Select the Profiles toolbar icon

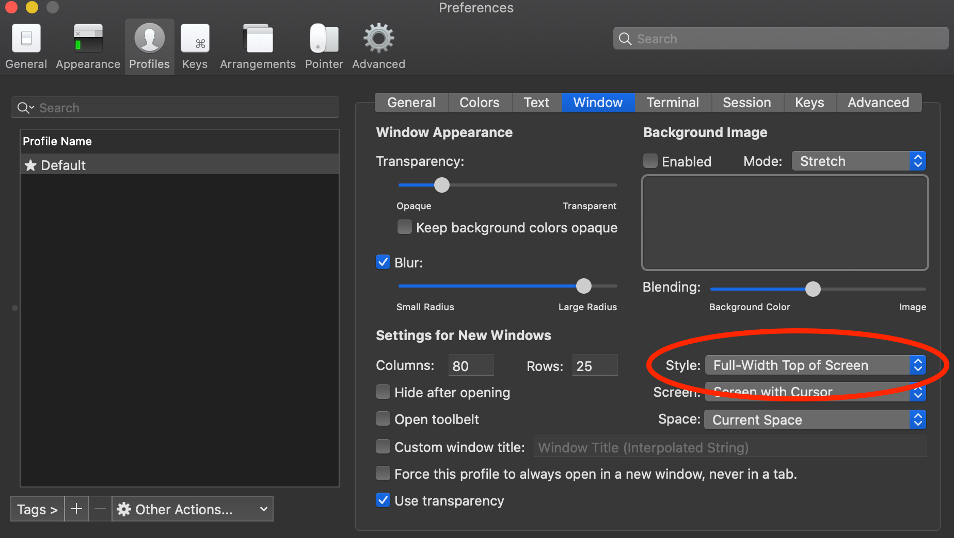(x=149, y=39)
